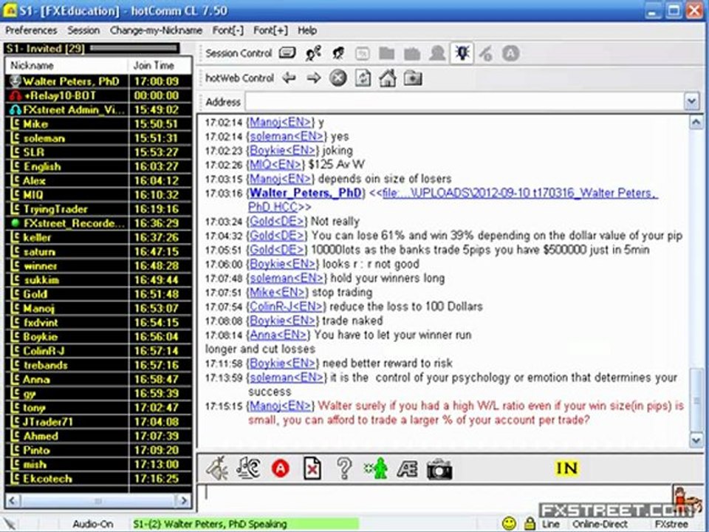Select TryingTrader in the participant list
Viewport: 709px width, 532px height.
click(x=98, y=209)
